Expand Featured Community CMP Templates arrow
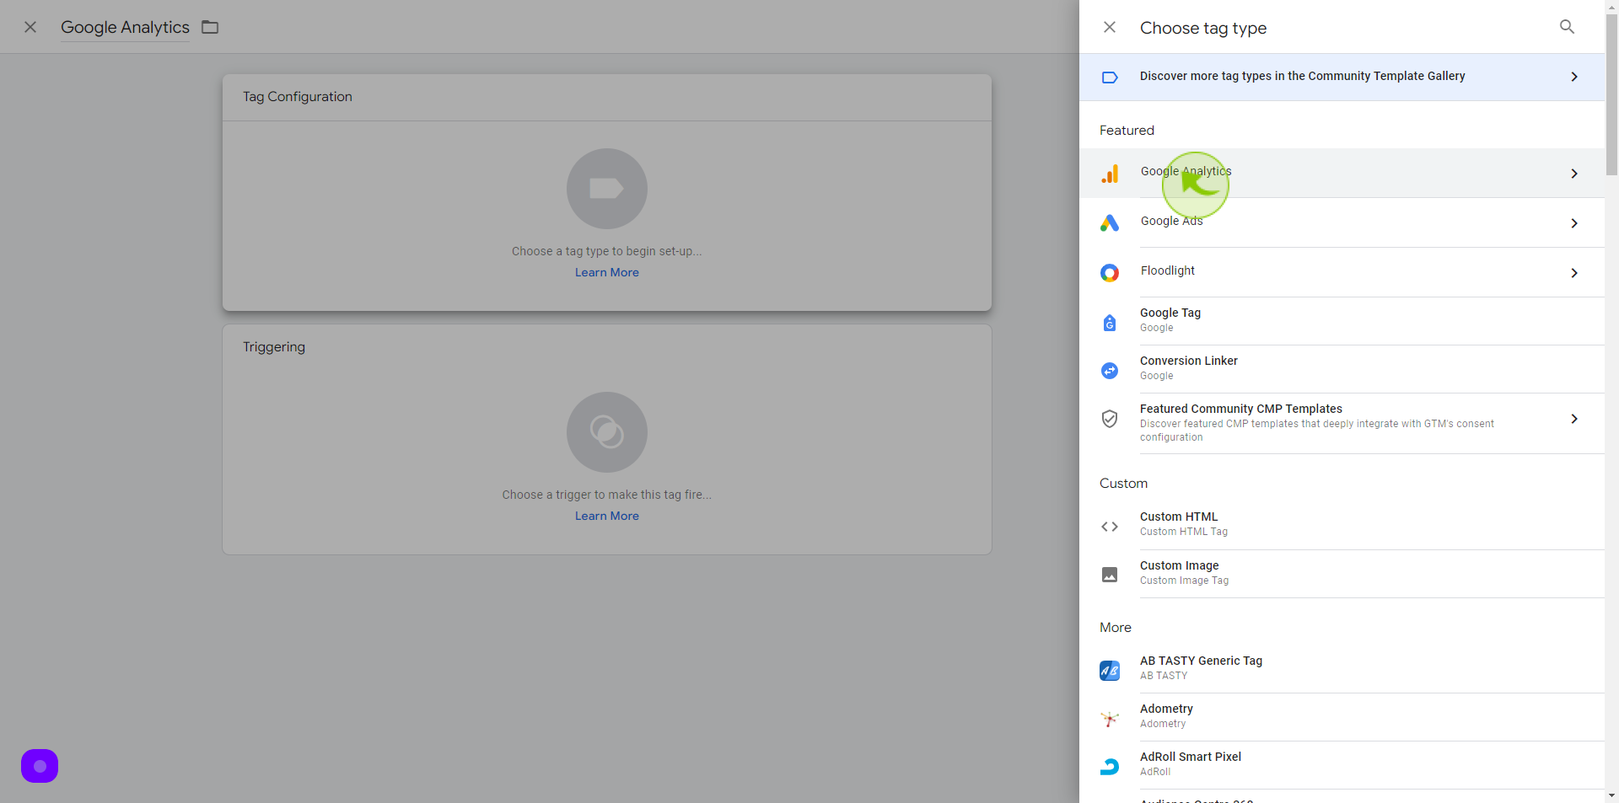This screenshot has width=1619, height=803. [1574, 419]
